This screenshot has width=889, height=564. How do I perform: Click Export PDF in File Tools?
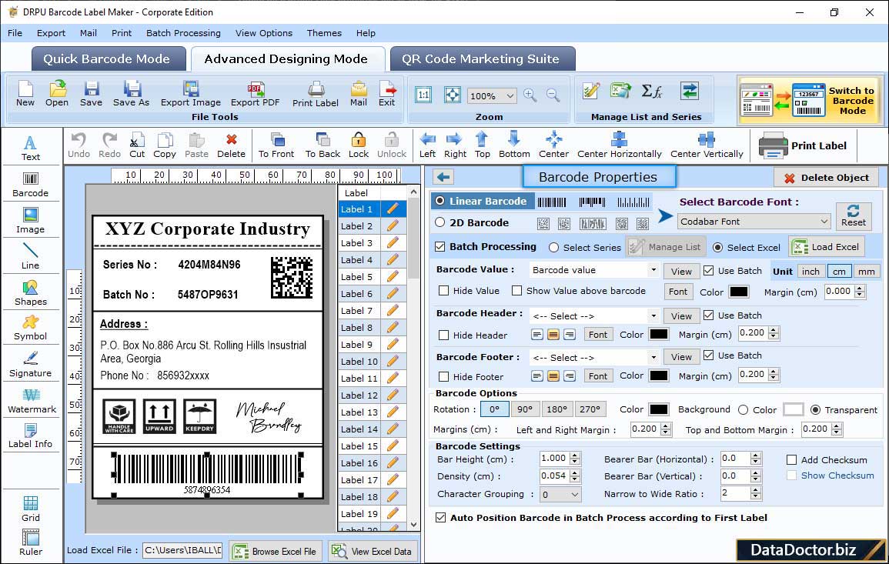[255, 94]
